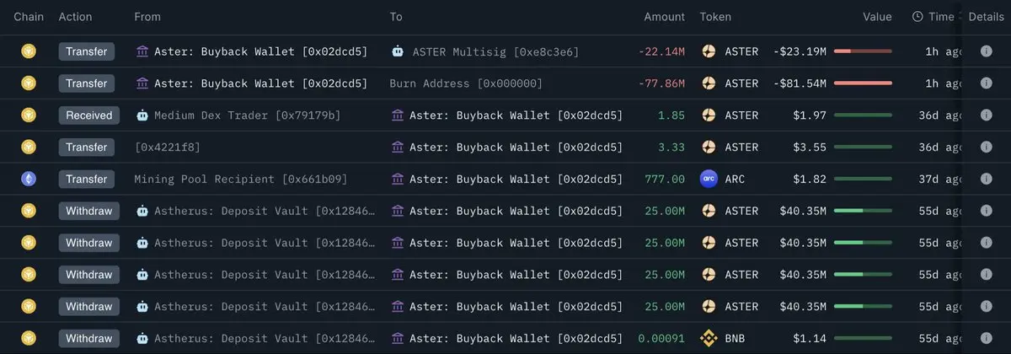Screen dimensions: 1011x354
Task: Click ASTER token icon in -77.86M row
Action: (x=709, y=83)
